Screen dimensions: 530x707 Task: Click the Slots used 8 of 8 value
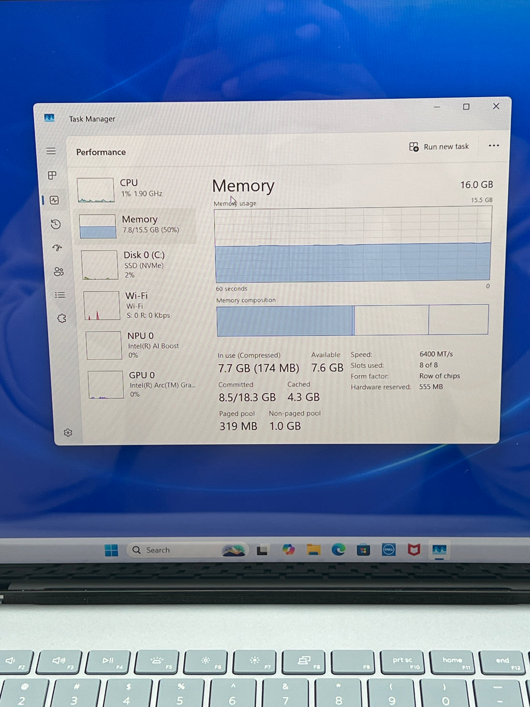(429, 365)
